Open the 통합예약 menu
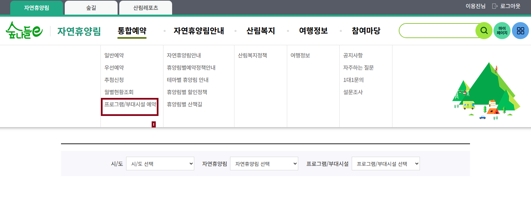Screen dimensions: 531x205 (x=132, y=30)
